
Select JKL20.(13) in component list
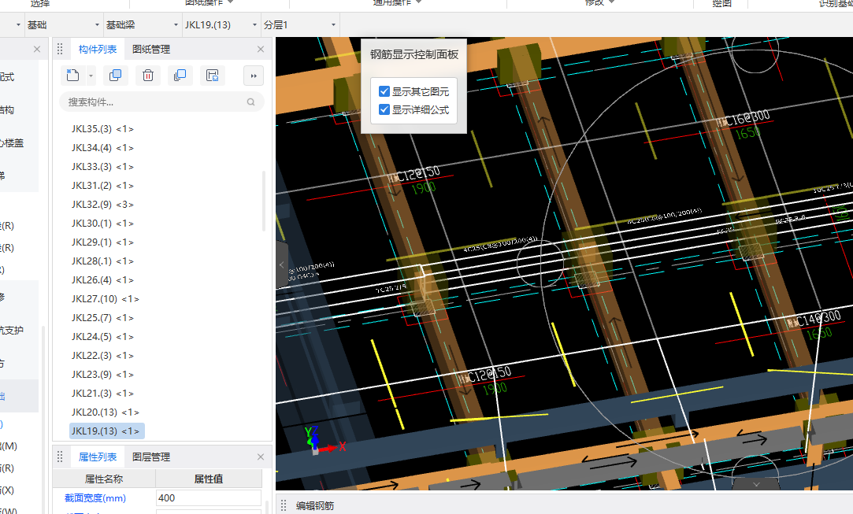pos(105,412)
